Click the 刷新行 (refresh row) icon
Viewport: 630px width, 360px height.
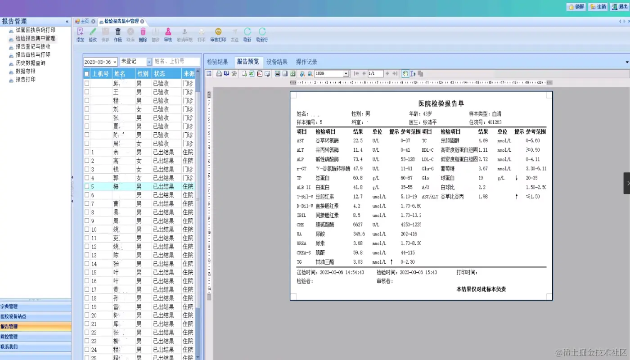click(x=262, y=31)
